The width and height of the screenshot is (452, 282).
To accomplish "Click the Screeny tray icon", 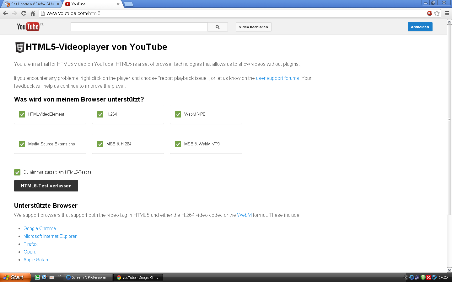I will pos(412,277).
